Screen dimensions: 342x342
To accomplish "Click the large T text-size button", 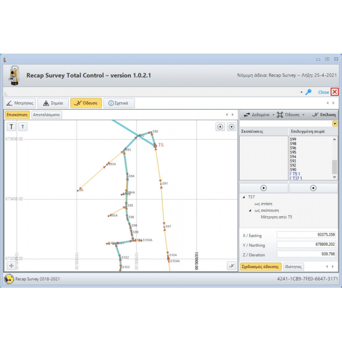I will tap(12, 127).
